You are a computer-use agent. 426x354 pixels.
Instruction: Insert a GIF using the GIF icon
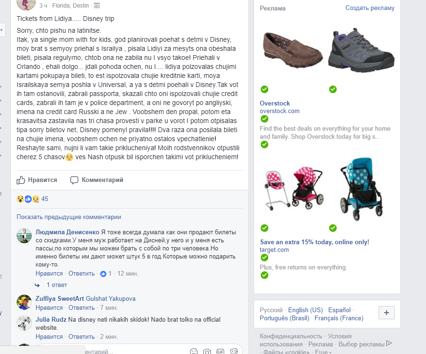[x=220, y=352]
